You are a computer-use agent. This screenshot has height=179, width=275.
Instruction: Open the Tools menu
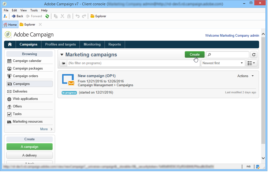point(34,10)
